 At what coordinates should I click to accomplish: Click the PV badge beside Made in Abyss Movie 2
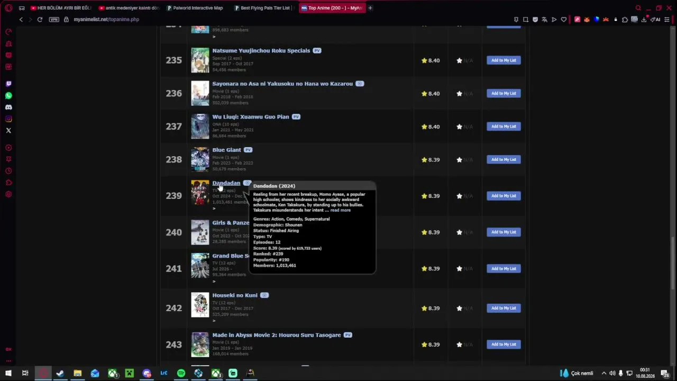[348, 335]
